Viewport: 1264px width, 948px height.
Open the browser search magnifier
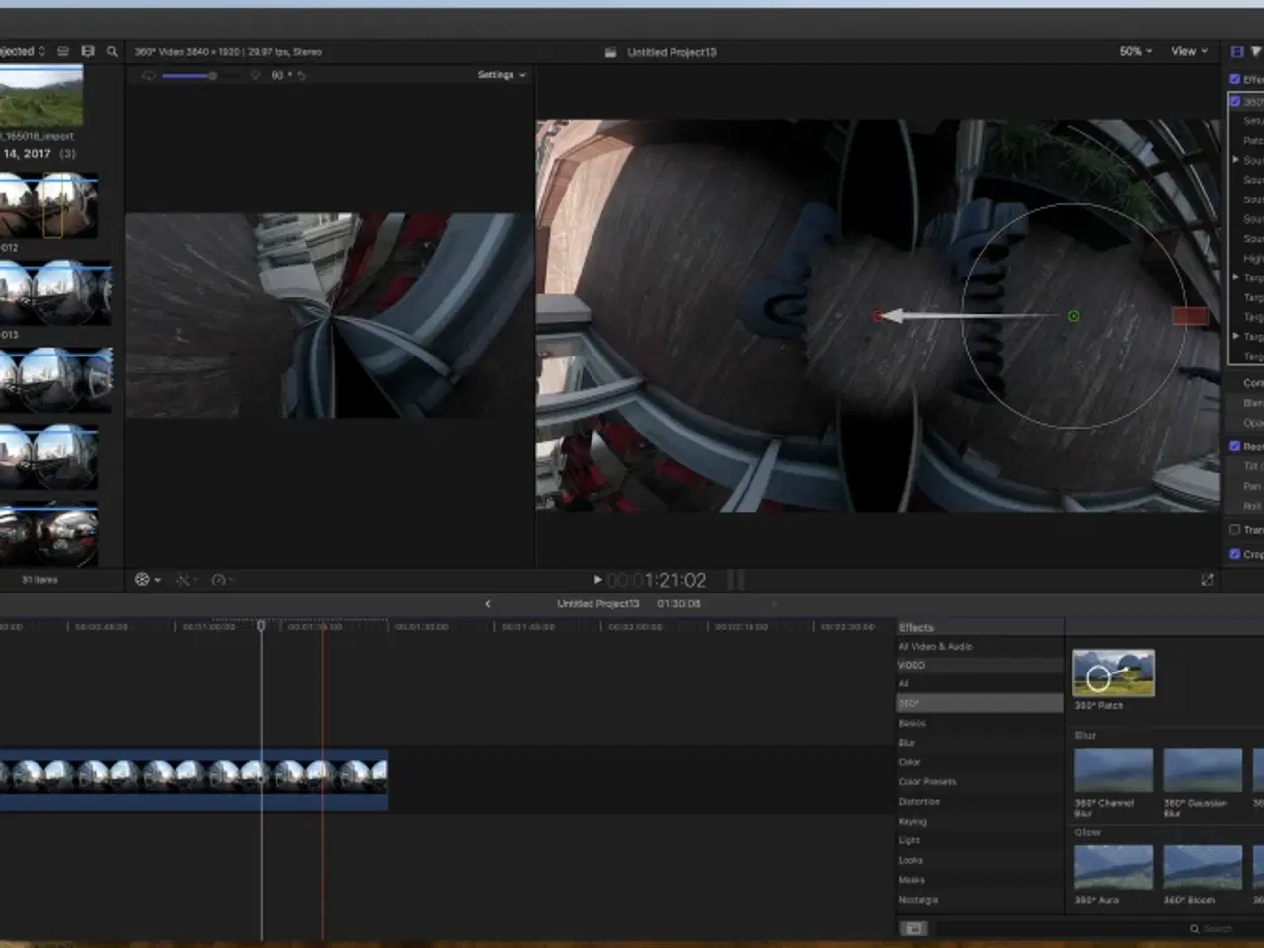[112, 51]
